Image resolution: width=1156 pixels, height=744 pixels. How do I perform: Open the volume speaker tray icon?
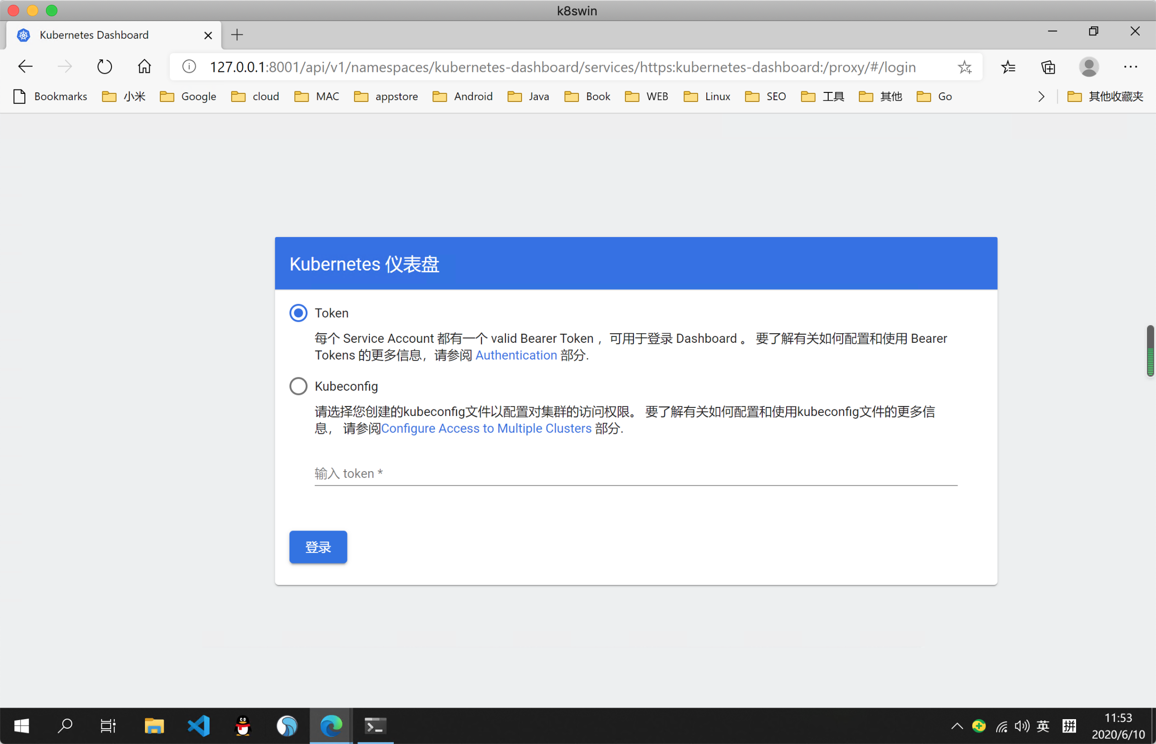[1022, 726]
